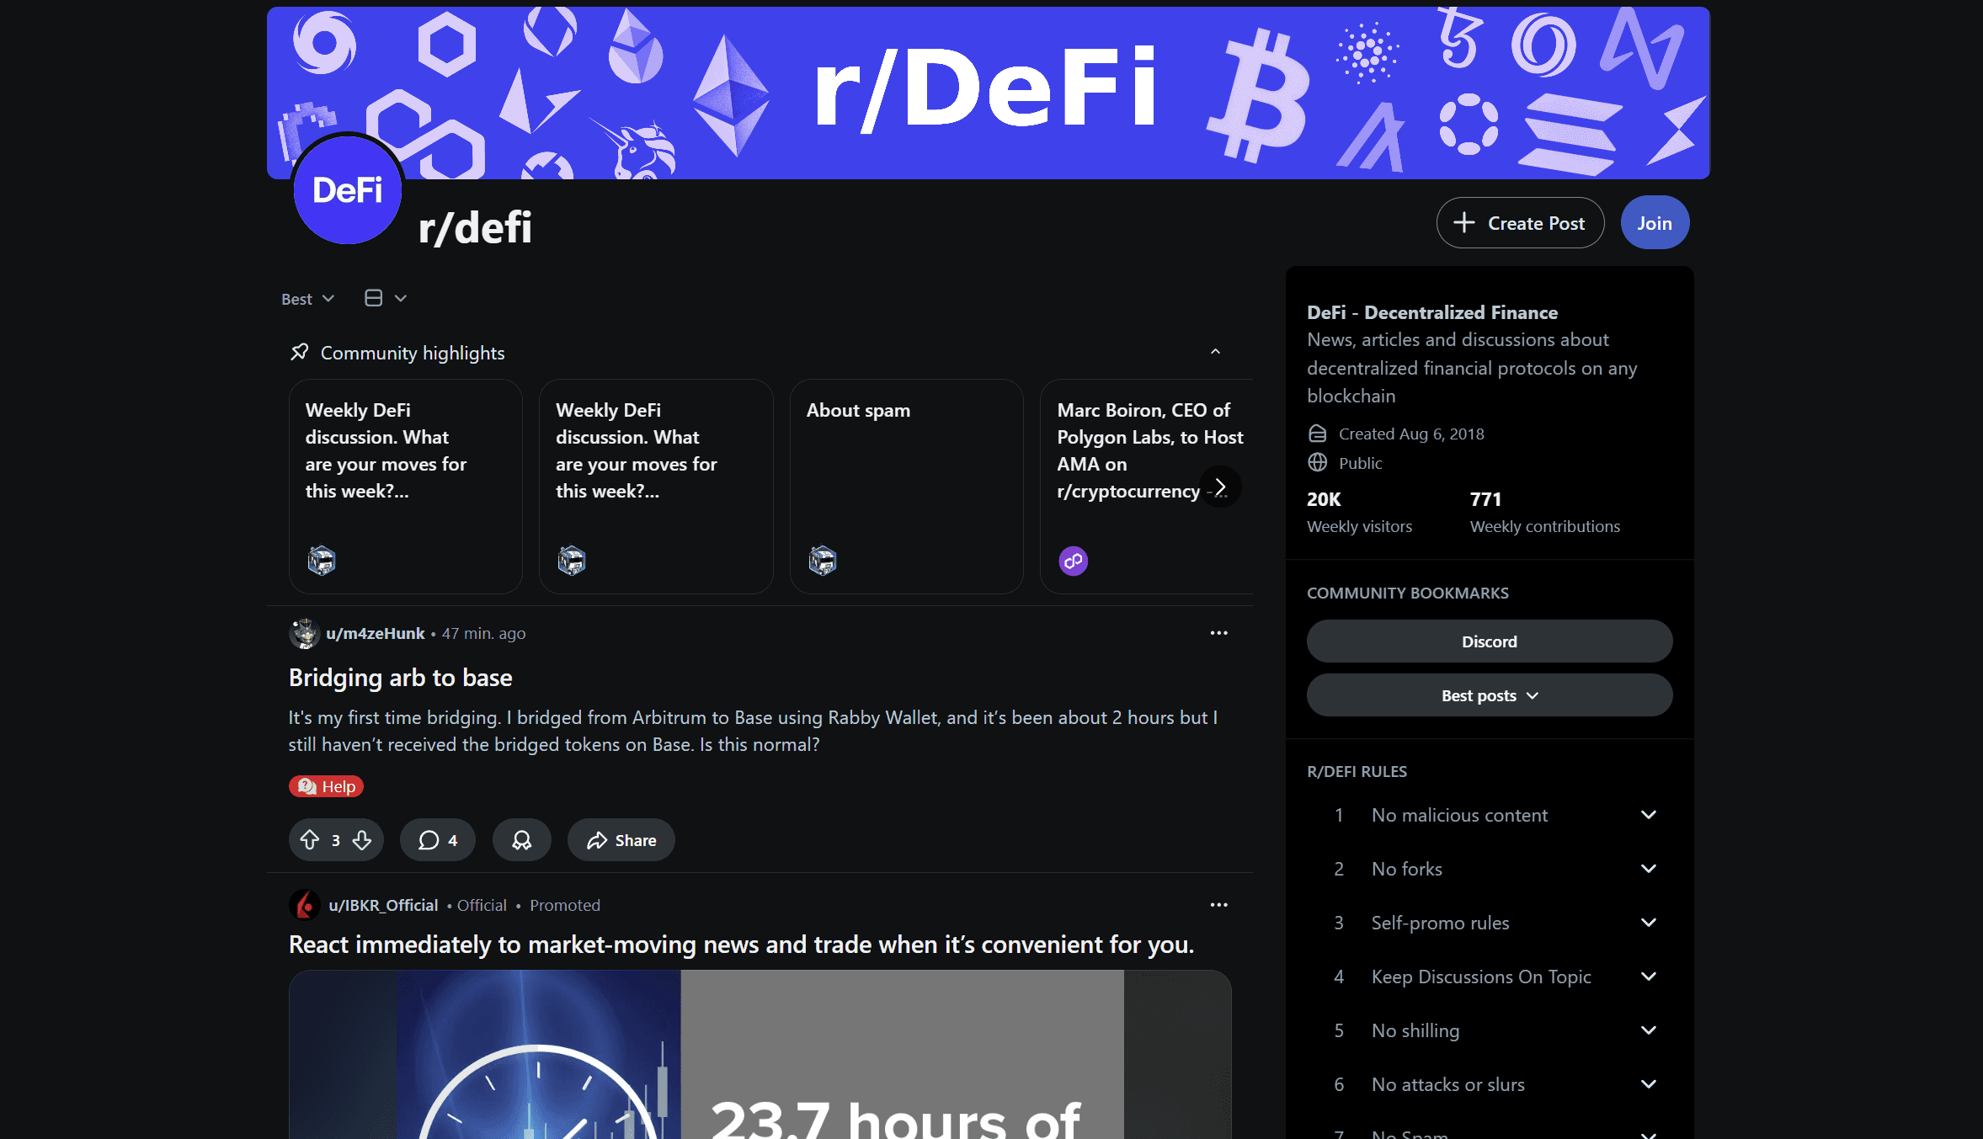Screen dimensions: 1983x1139
Task: Expand the Best posts bookmark menu
Action: [x=1489, y=695]
